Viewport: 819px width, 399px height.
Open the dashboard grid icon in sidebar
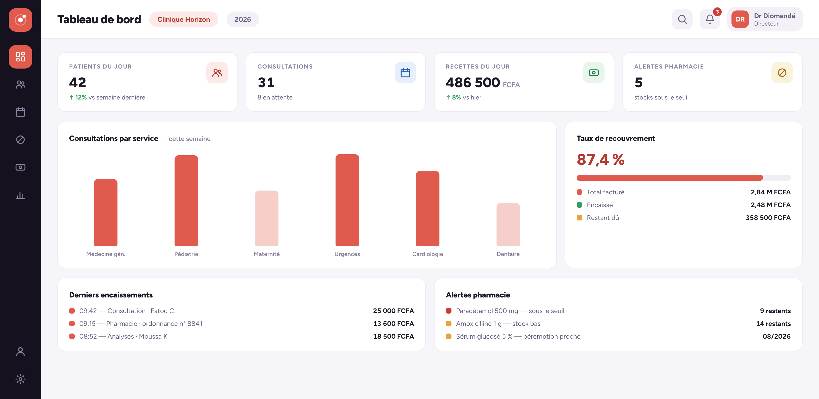[20, 57]
